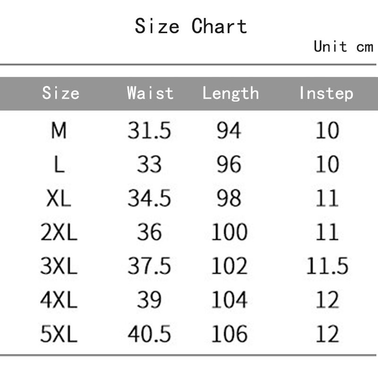Select the Size column header

click(x=60, y=93)
